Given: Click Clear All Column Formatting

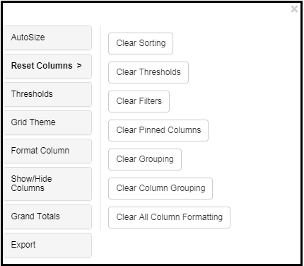Looking at the screenshot, I should click(169, 217).
